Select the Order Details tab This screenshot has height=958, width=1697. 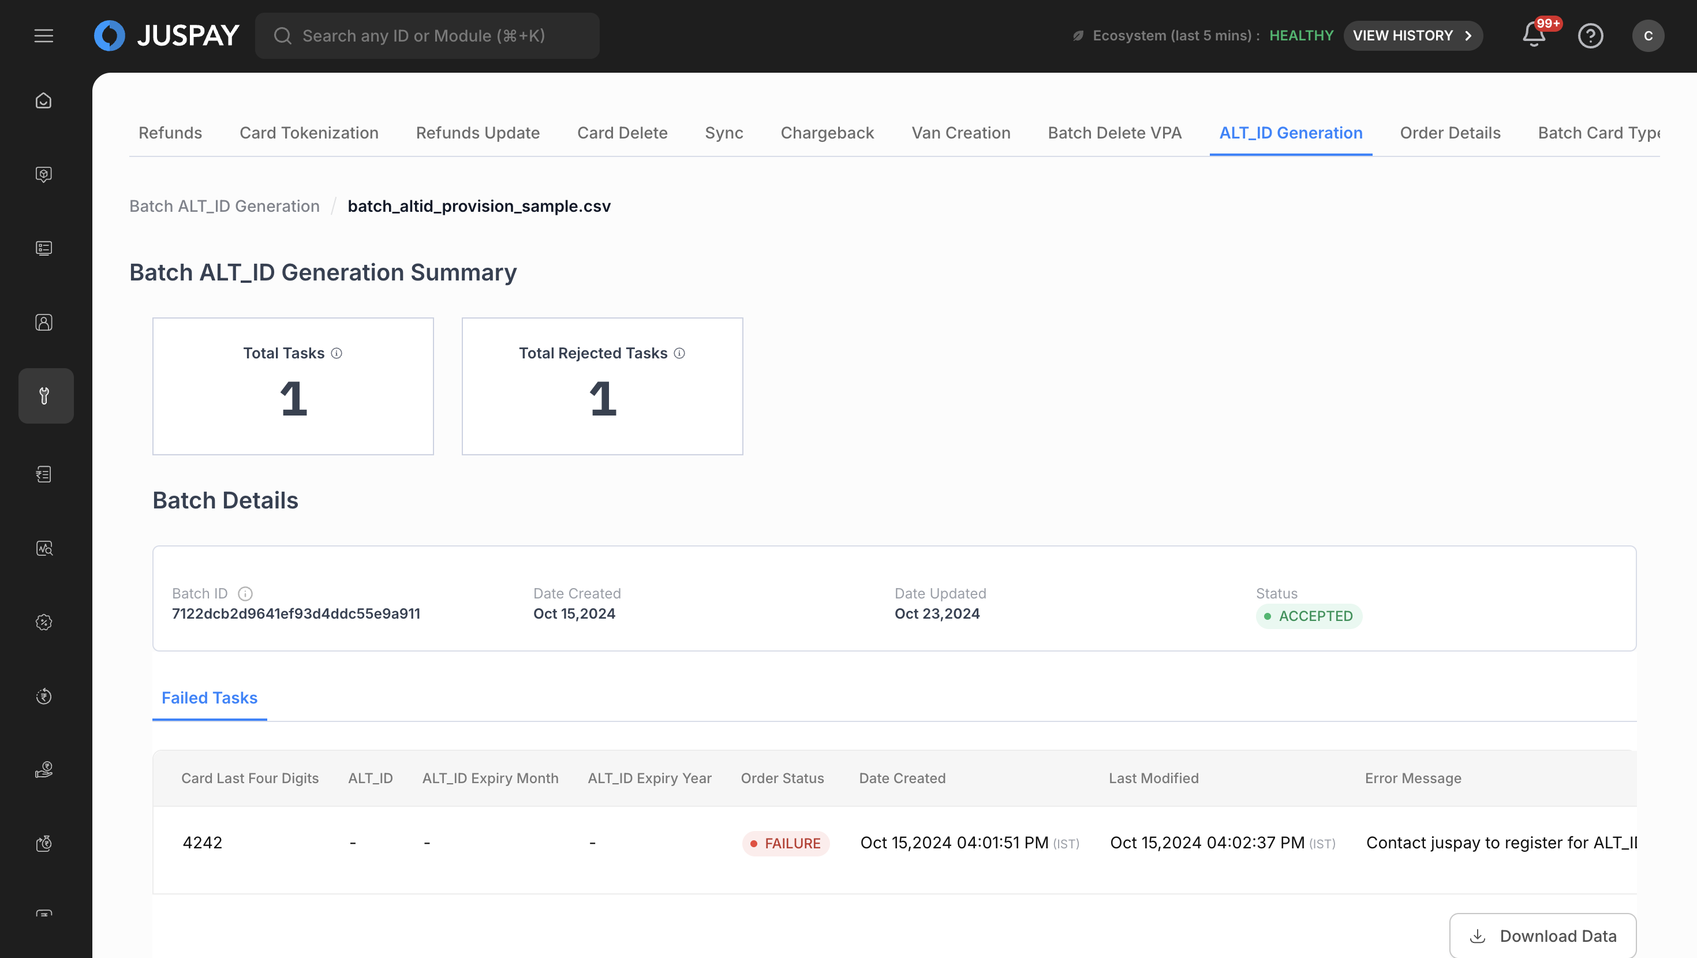pos(1449,133)
